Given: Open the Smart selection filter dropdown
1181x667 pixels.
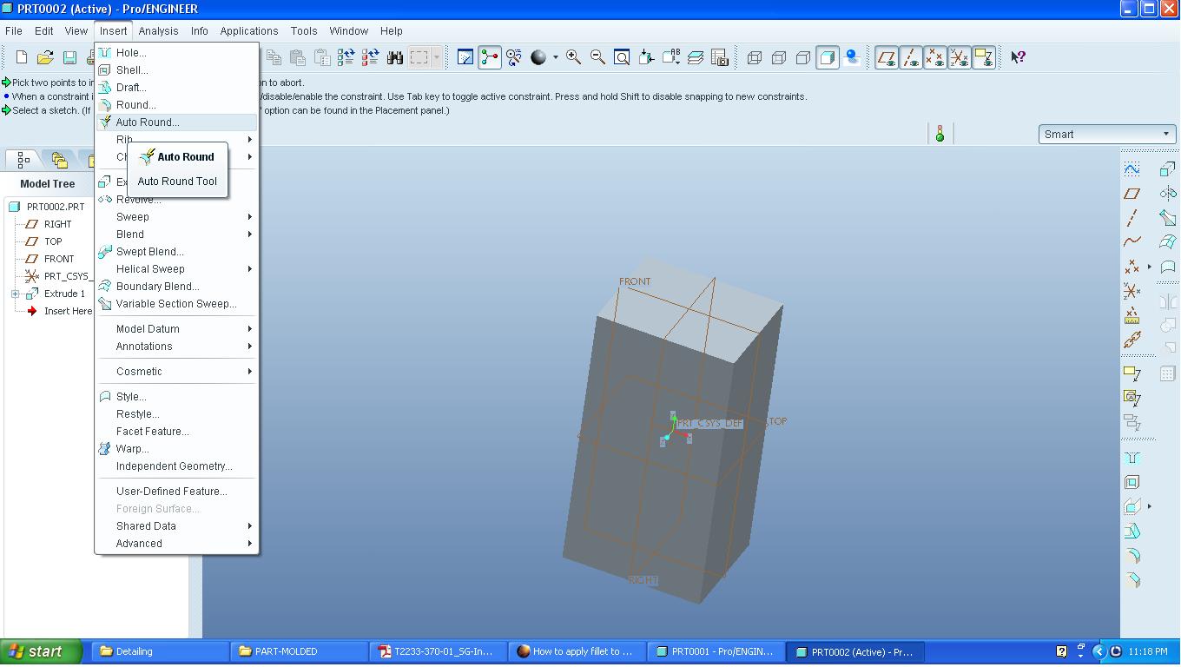Looking at the screenshot, I should pos(1107,135).
